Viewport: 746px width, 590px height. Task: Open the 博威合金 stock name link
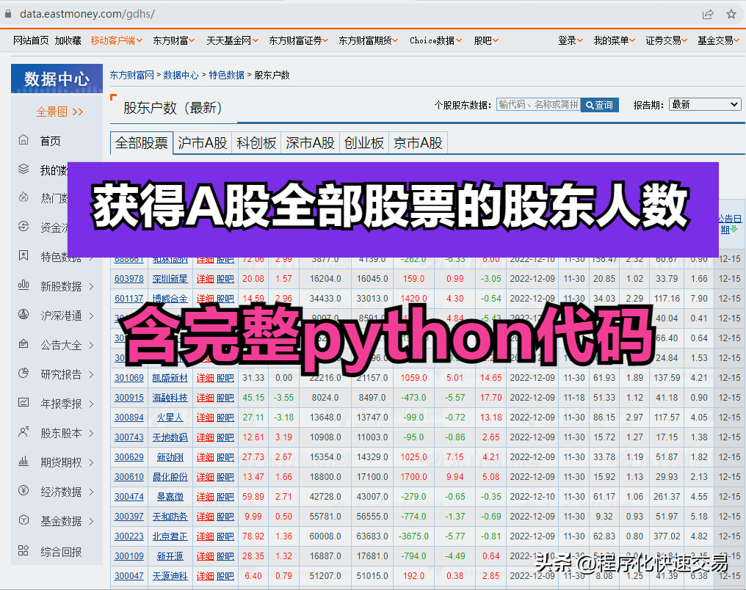[170, 299]
